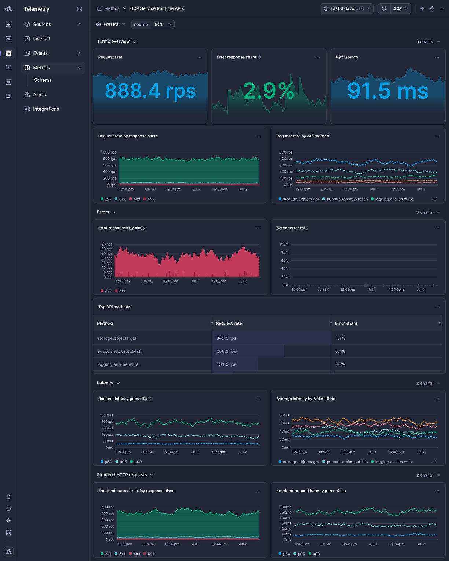This screenshot has height=561, width=449.
Task: Open the Traffic overview section options menu
Action: click(439, 41)
